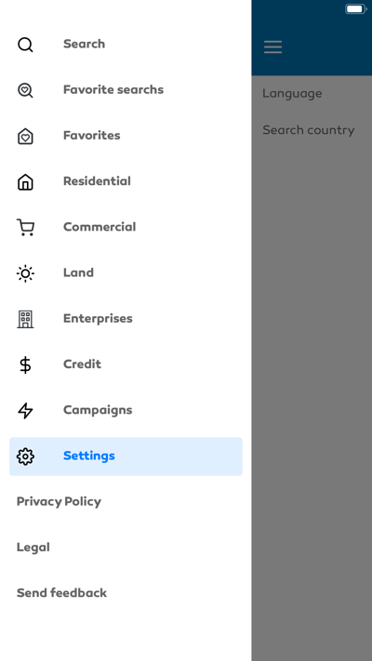Click the dollar sign Credit icon
372x661 pixels.
coord(25,364)
